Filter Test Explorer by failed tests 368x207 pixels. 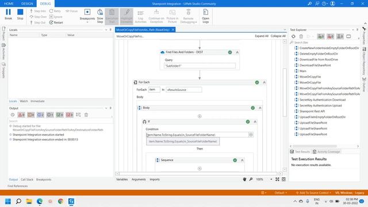(331, 36)
